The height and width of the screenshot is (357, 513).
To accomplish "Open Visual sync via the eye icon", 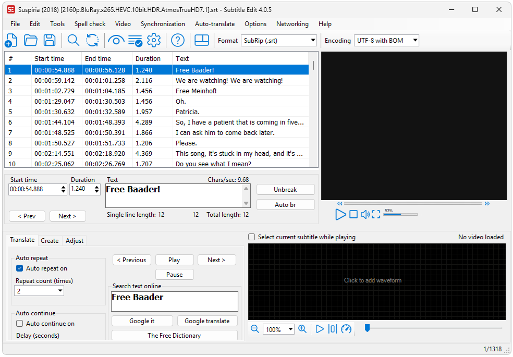I will pyautogui.click(x=116, y=41).
